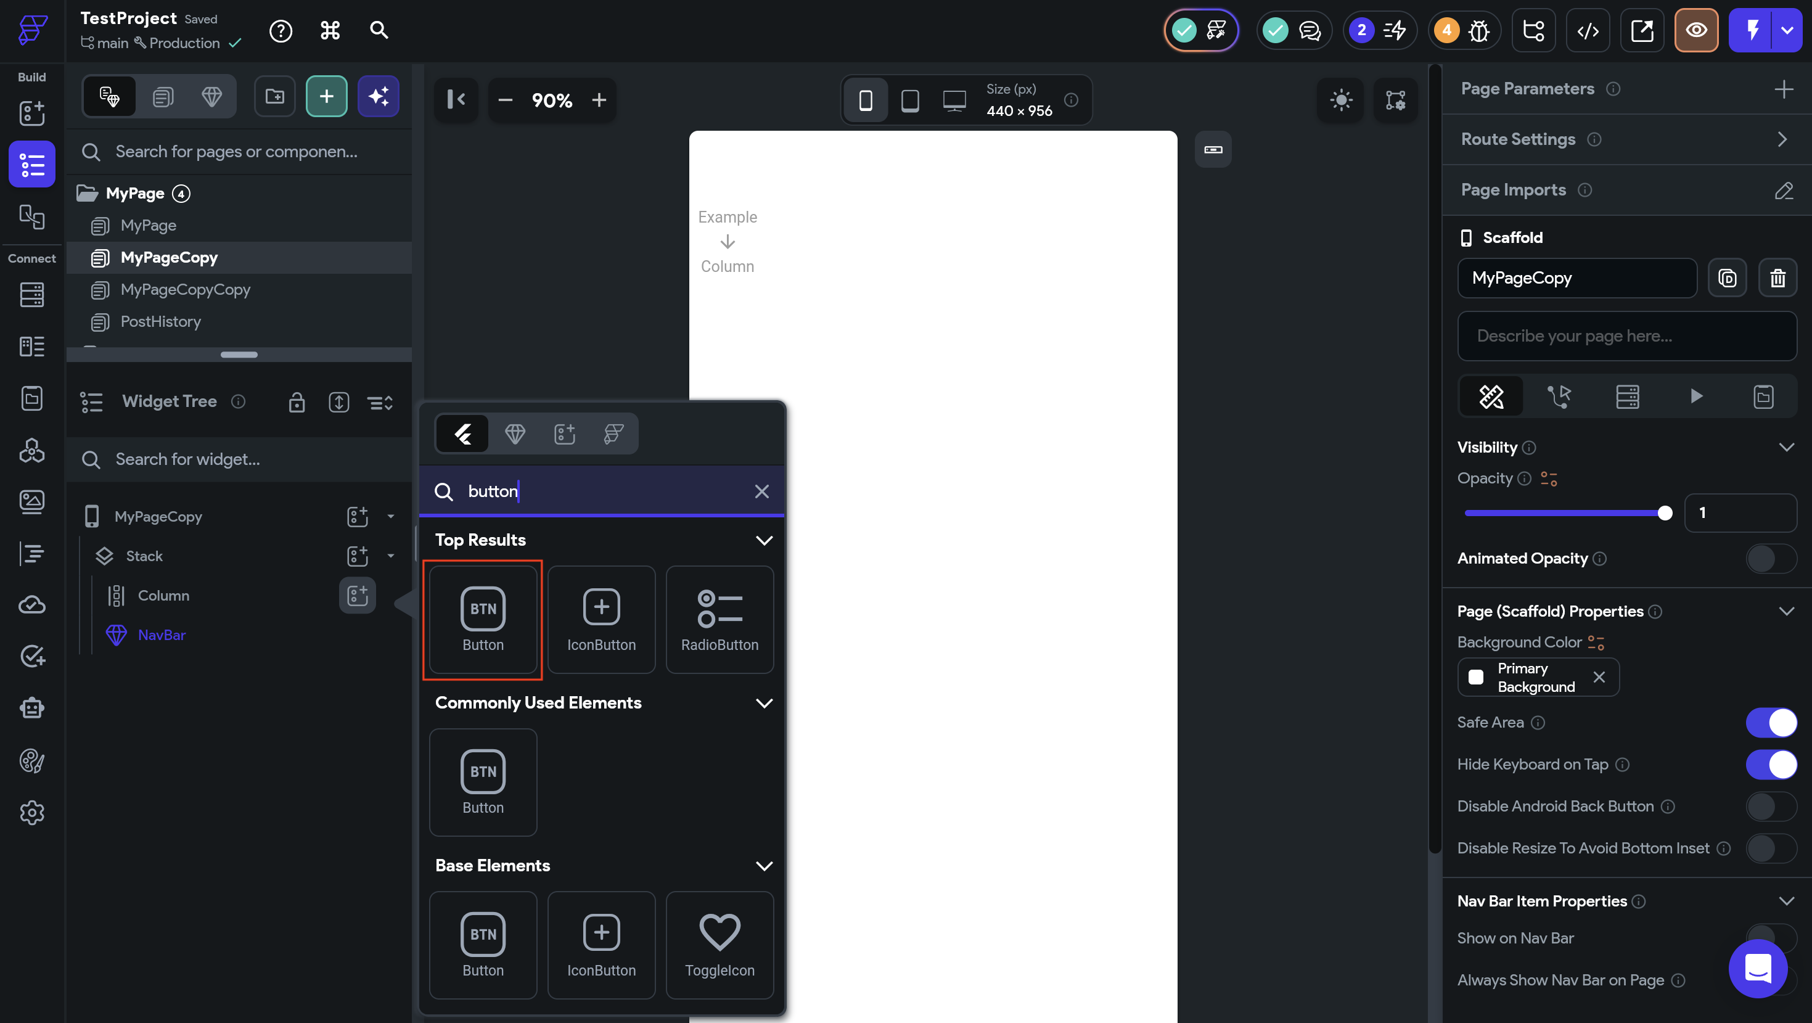The image size is (1812, 1023).
Task: Open MyPageCopyCopy page in list
Action: [185, 289]
